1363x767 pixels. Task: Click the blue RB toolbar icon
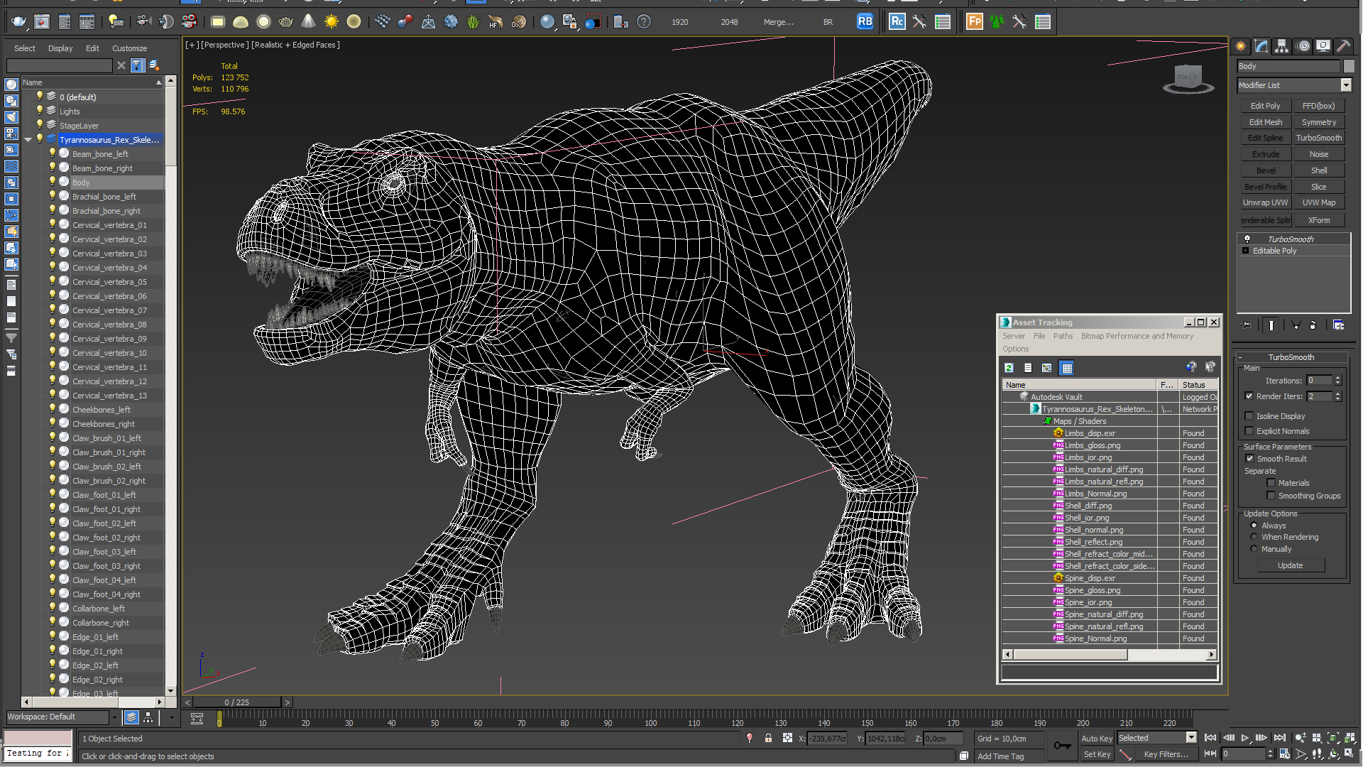point(865,22)
